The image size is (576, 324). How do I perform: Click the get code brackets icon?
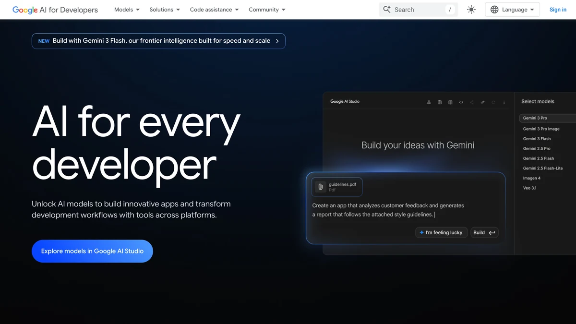[x=461, y=102]
